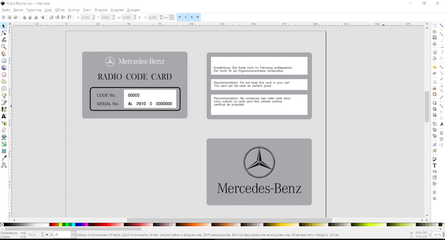
Task: Click the Rotate 90° counter-clockwise icon
Action: pyautogui.click(x=24, y=17)
